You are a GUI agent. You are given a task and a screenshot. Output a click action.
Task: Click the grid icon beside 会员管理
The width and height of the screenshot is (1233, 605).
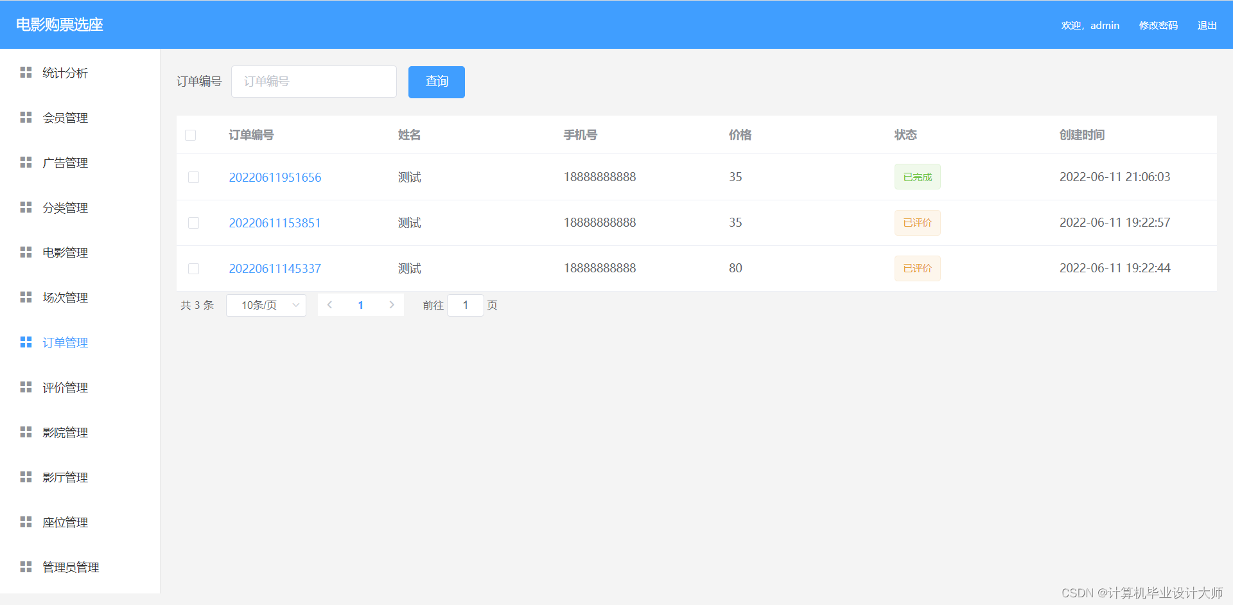(x=26, y=118)
